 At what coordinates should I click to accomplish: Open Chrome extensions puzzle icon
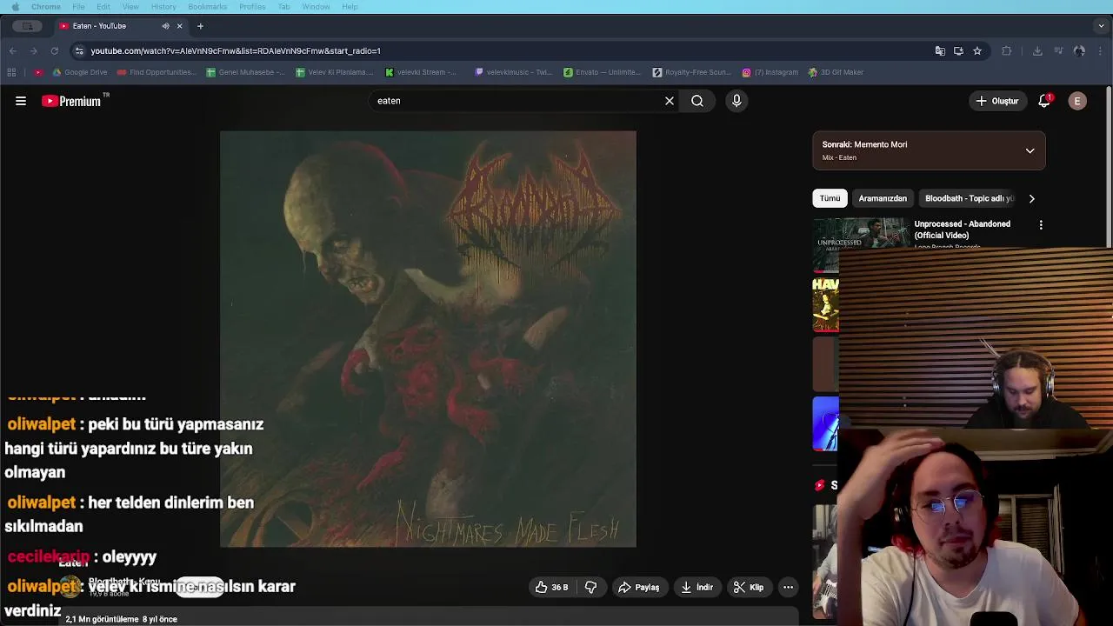1007,51
